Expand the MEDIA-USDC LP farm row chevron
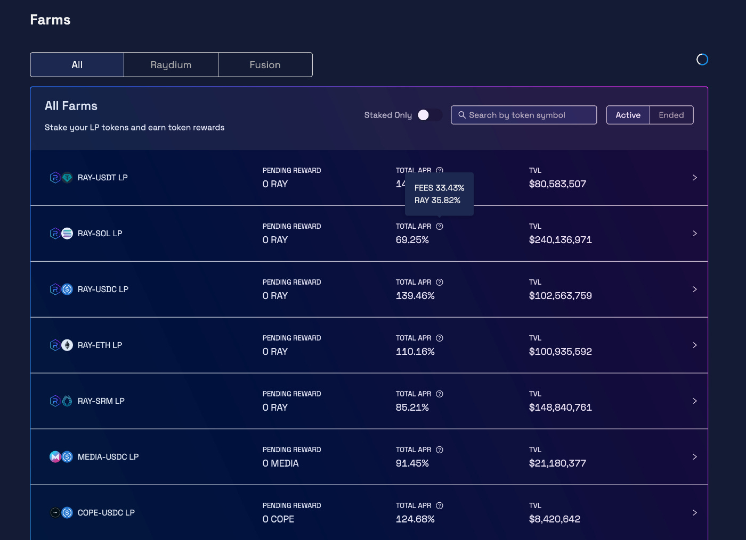 pos(695,457)
